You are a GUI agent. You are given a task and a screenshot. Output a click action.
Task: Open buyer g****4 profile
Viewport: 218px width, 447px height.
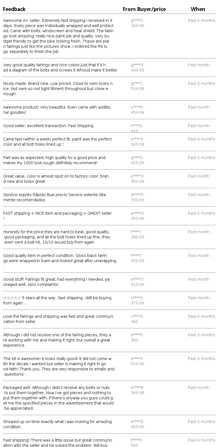[137, 65]
